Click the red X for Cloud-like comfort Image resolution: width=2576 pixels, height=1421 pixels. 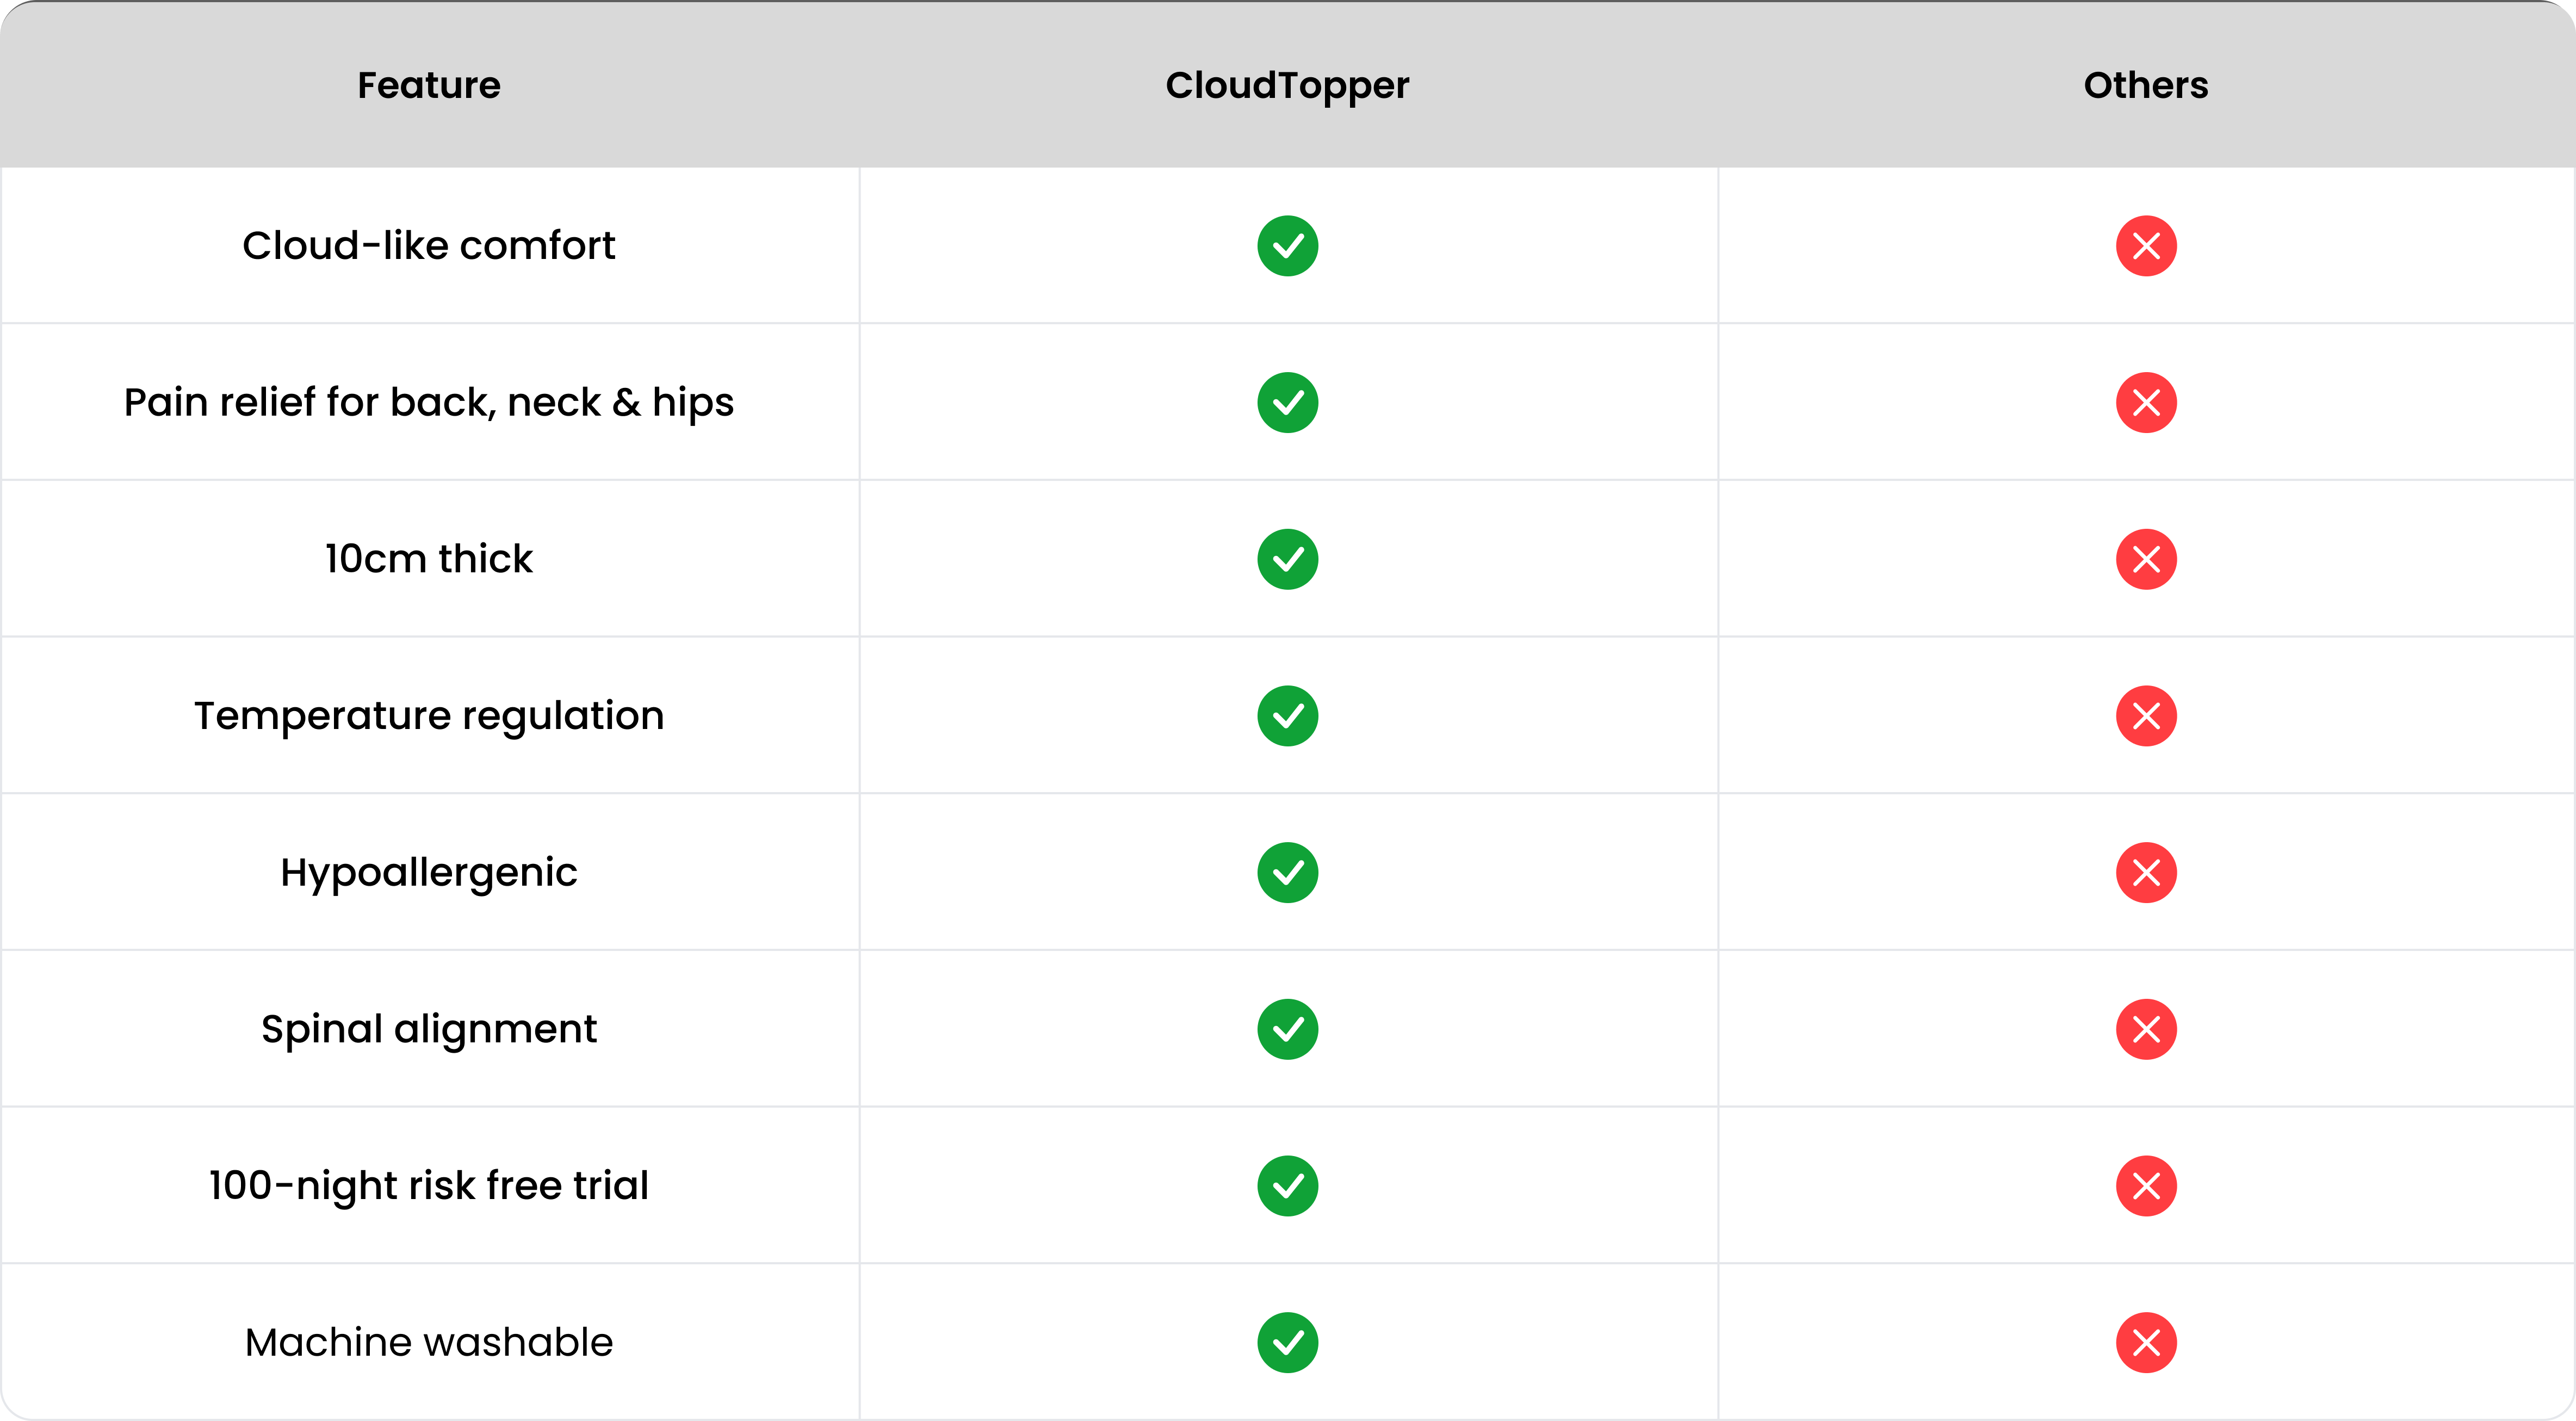tap(2145, 246)
